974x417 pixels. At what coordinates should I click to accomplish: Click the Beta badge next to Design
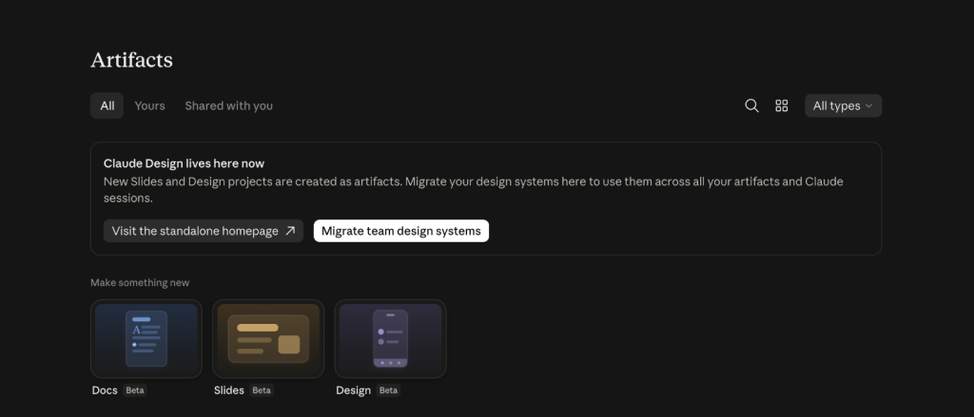pyautogui.click(x=388, y=390)
